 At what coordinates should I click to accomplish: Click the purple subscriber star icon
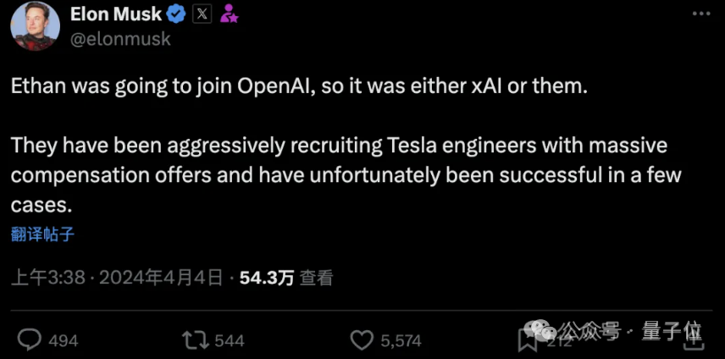(229, 14)
